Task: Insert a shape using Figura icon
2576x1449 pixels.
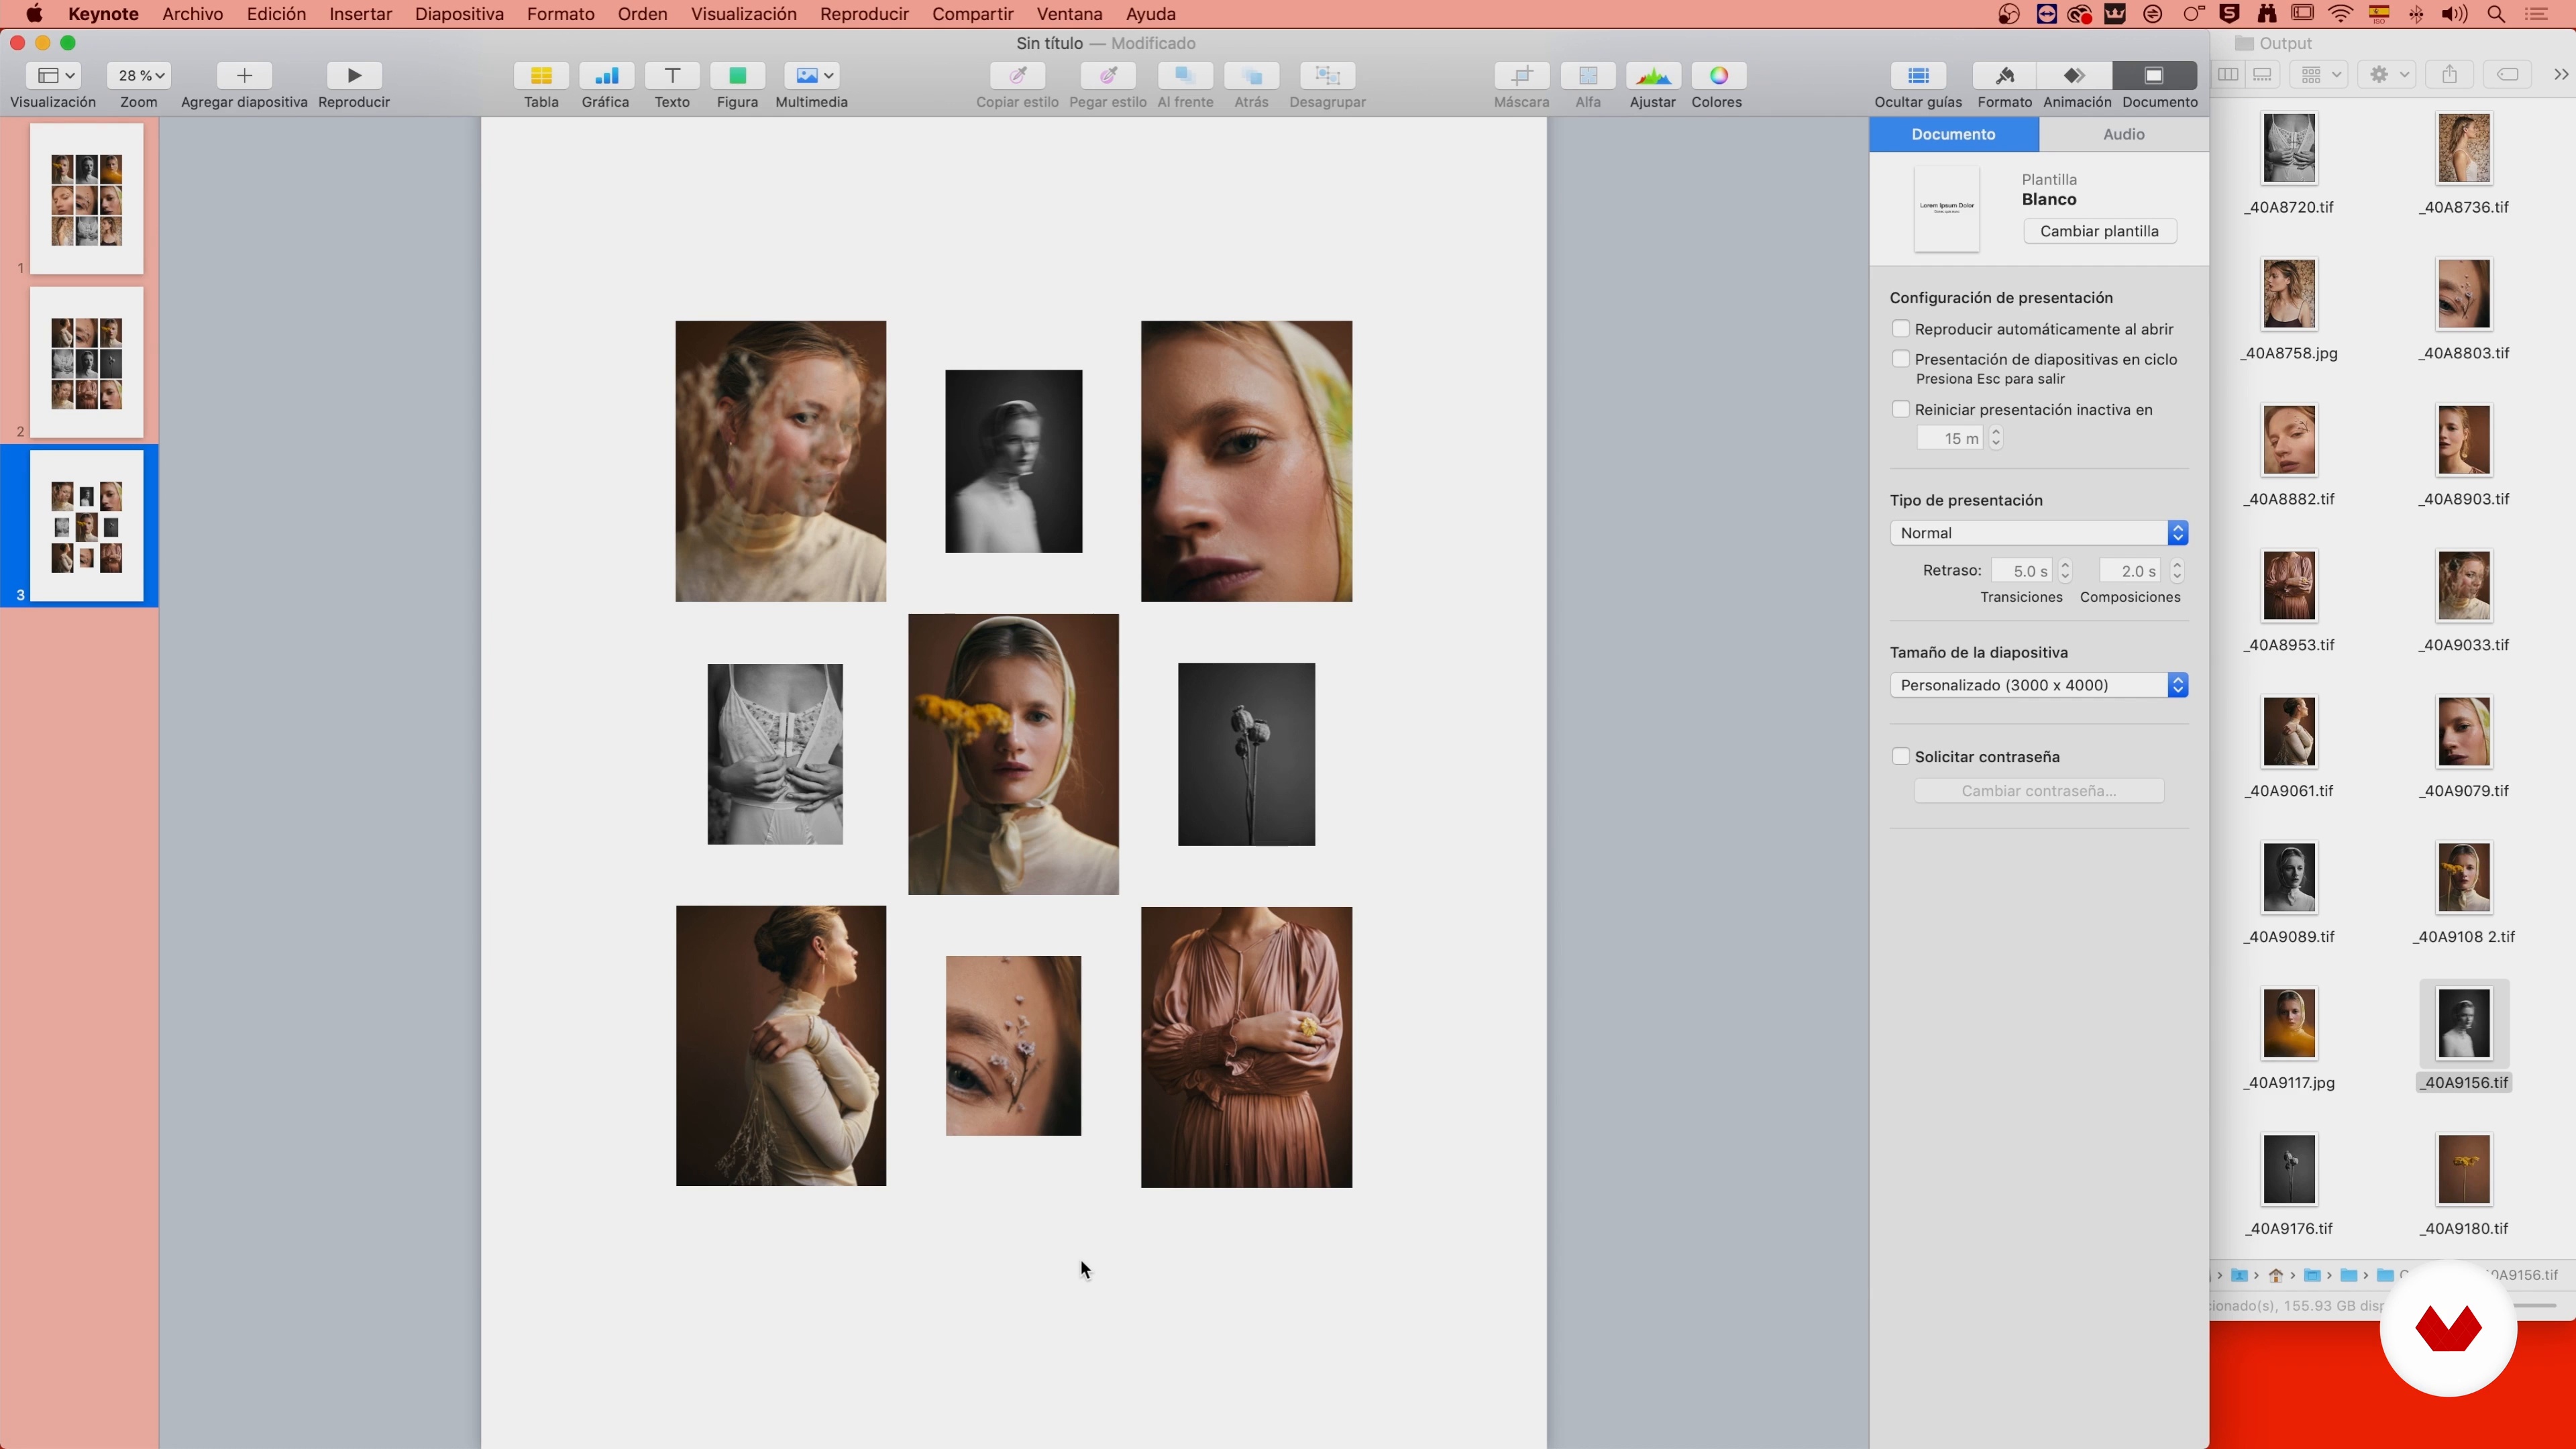Action: point(737,76)
